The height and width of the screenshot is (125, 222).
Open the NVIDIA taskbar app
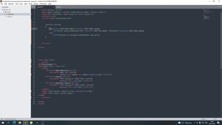pyautogui.click(x=37, y=123)
